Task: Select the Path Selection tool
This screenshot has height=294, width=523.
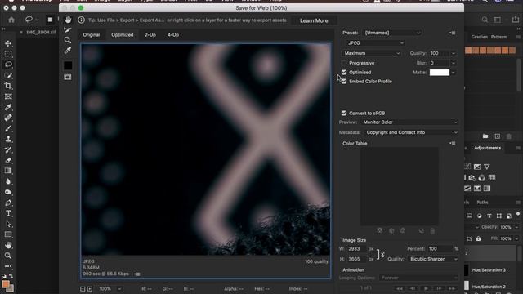Action: 8,224
